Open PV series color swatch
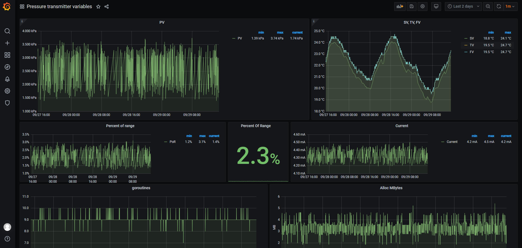Viewport: 522px width, 248px height. point(233,38)
